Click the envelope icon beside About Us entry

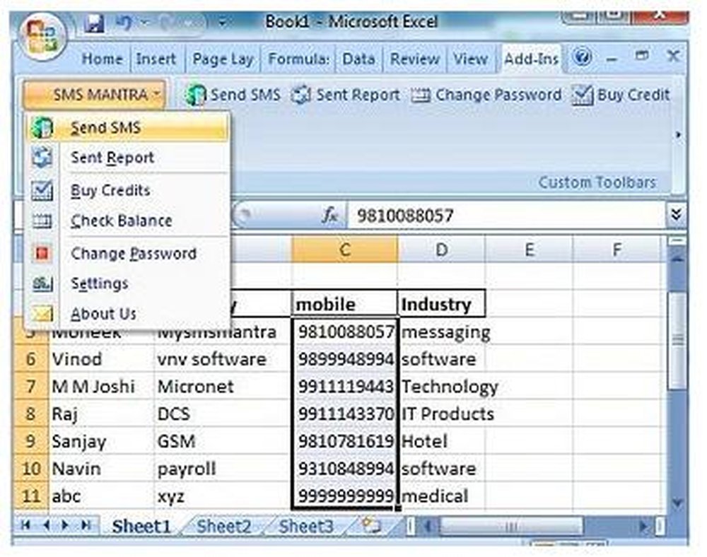[42, 314]
